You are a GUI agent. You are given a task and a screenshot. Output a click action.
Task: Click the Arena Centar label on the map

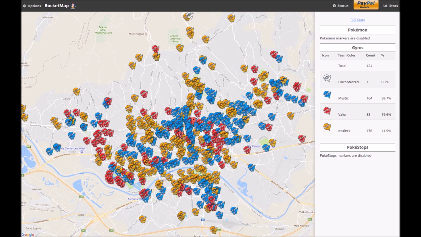click(x=135, y=199)
